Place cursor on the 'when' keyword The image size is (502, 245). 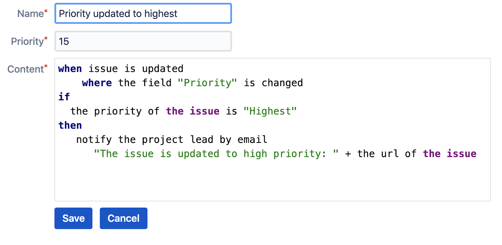pos(70,69)
